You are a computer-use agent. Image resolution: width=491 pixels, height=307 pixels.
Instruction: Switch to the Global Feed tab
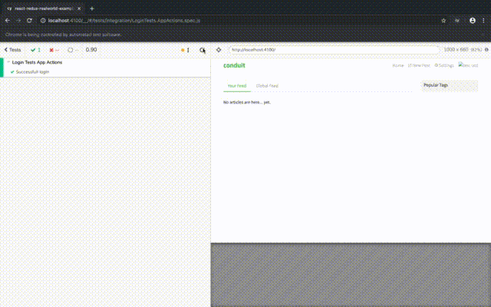[267, 86]
